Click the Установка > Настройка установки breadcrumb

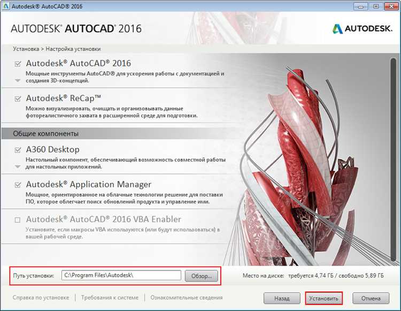57,49
